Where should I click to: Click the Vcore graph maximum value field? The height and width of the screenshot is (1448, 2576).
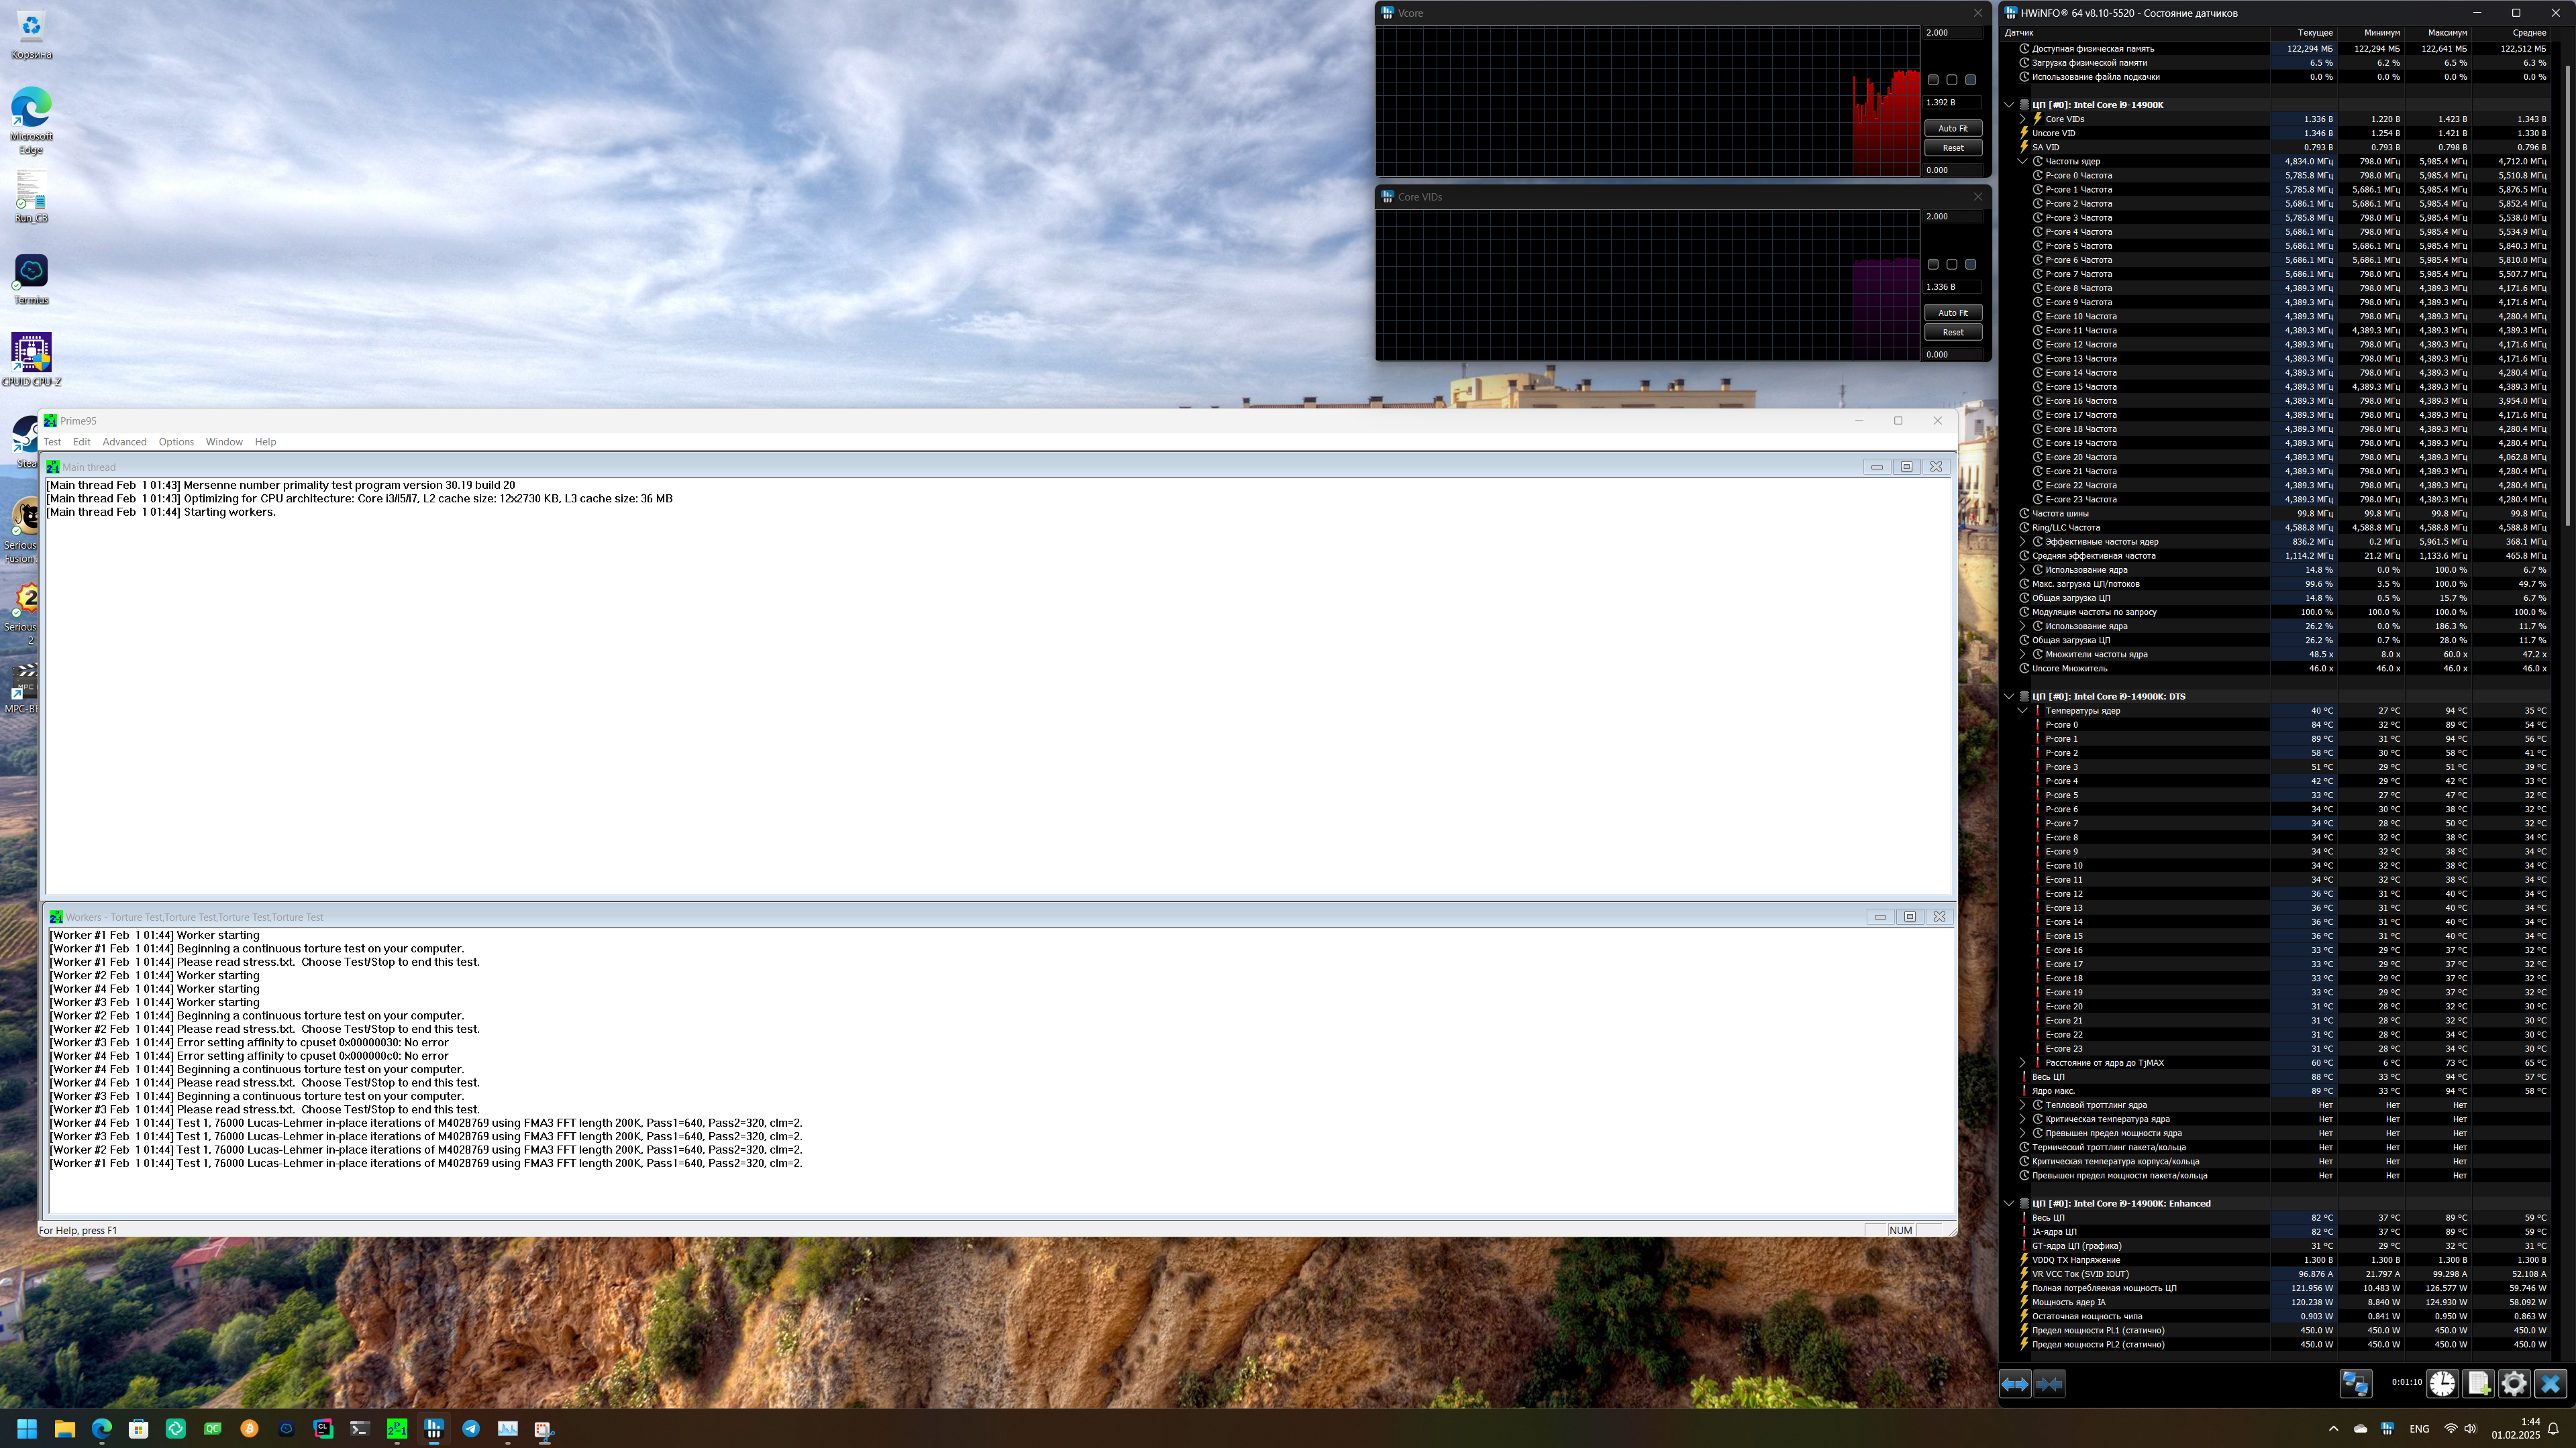(1952, 32)
